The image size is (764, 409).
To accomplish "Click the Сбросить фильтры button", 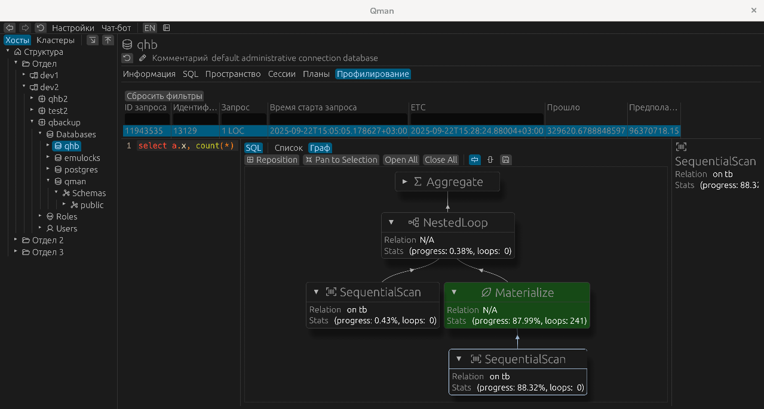I will coord(164,95).
